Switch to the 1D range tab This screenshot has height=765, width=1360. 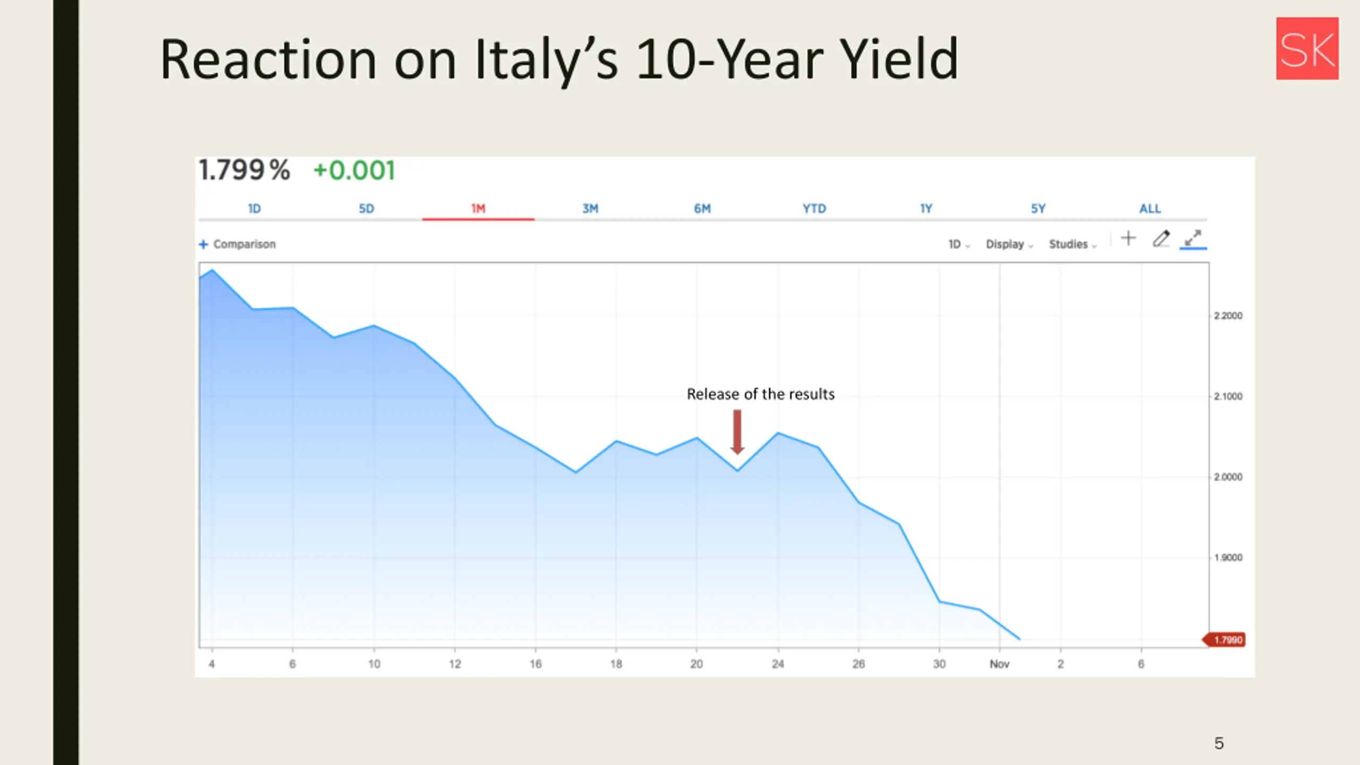254,209
